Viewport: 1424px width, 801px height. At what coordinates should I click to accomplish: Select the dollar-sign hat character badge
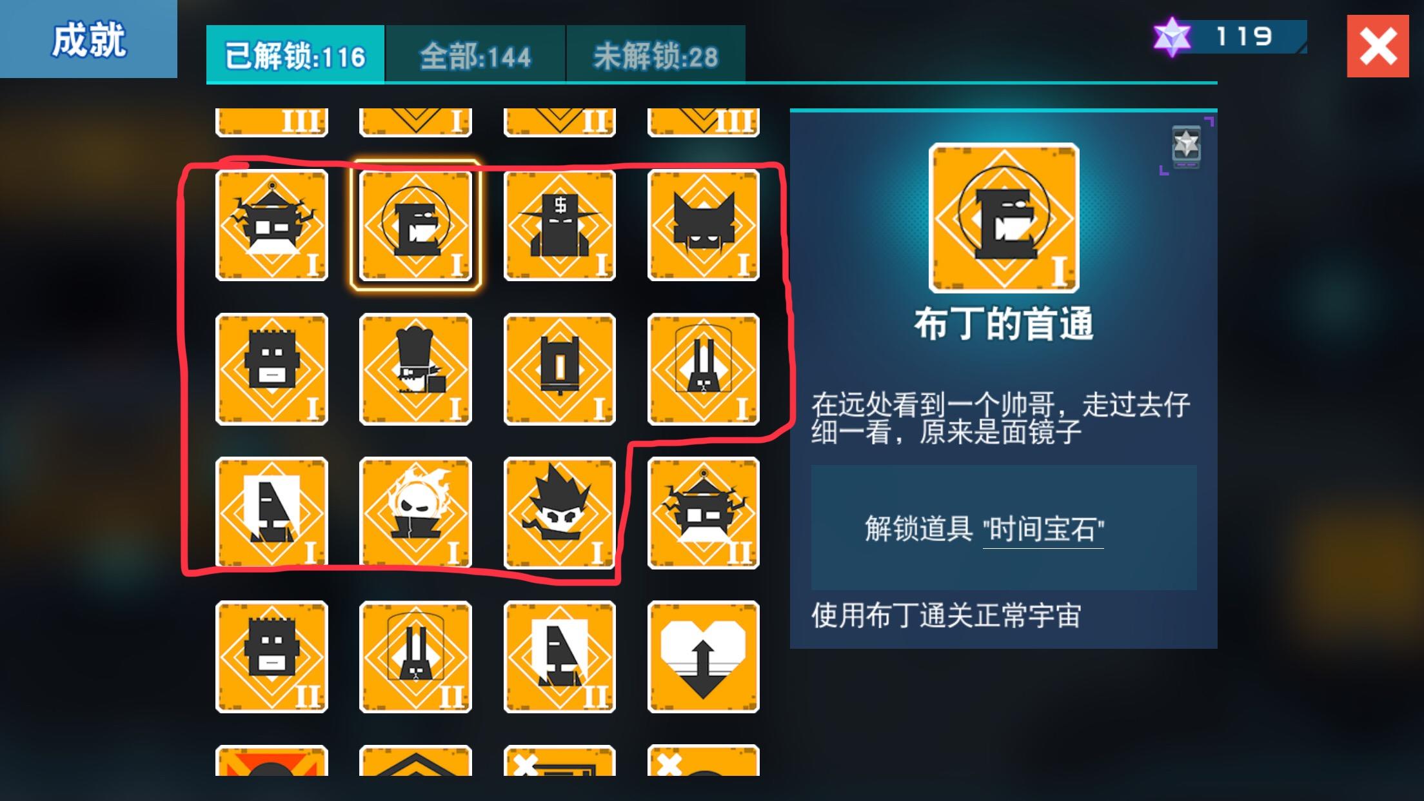[560, 225]
